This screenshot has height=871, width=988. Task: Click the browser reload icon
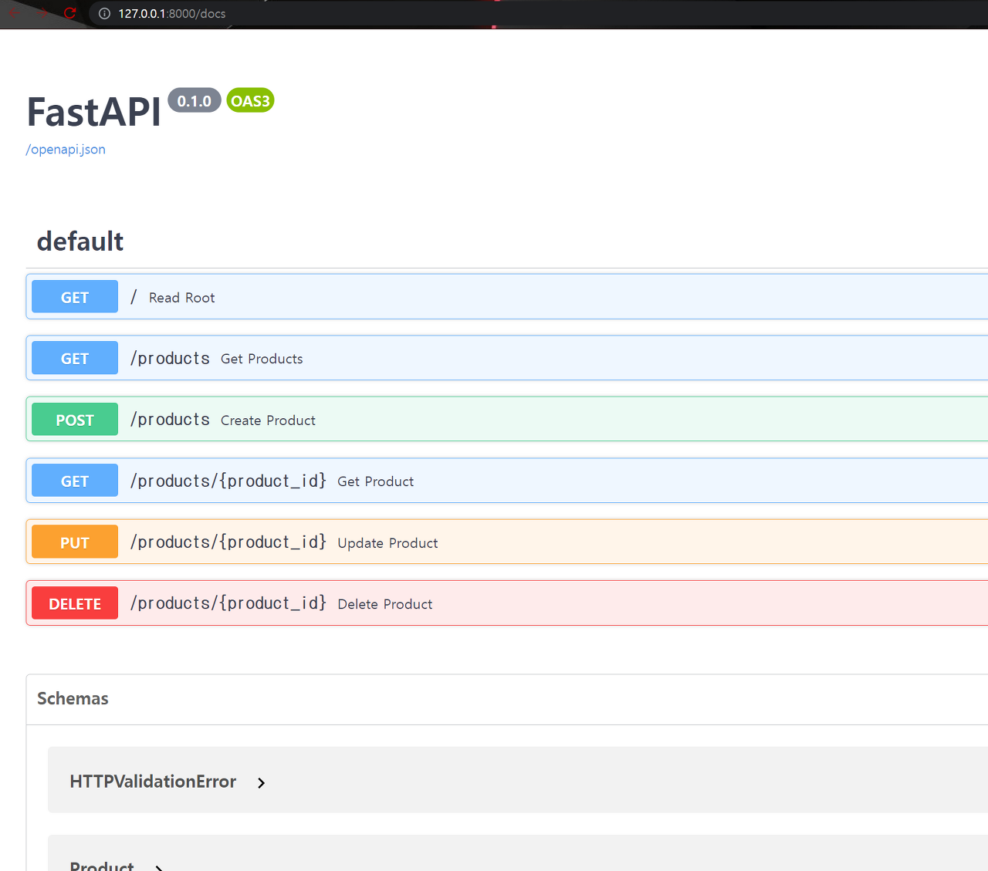coord(69,13)
